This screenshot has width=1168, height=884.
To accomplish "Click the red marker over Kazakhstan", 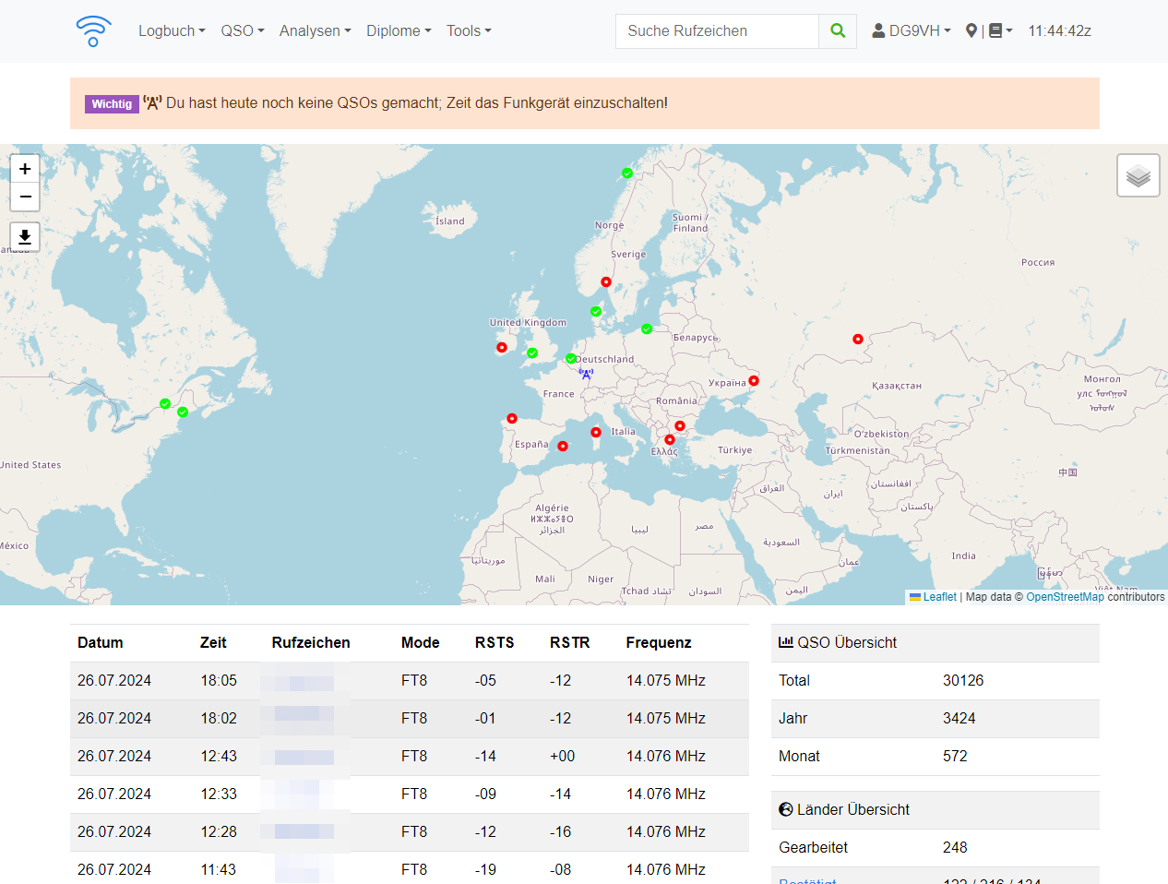I will coord(858,340).
